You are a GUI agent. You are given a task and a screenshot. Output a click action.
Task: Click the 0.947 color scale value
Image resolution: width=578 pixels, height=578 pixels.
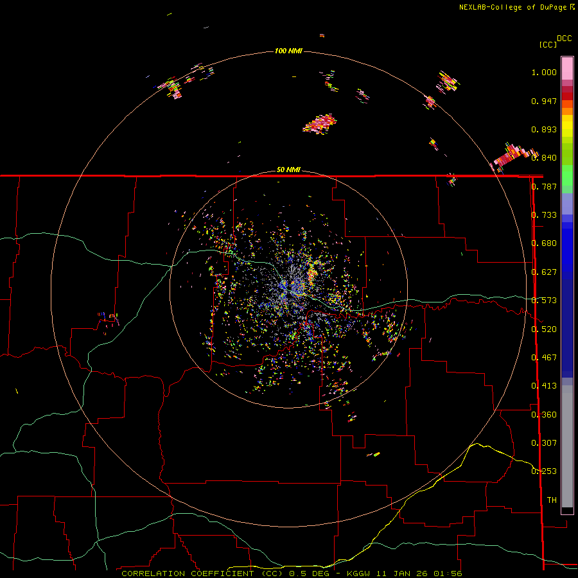click(x=544, y=101)
